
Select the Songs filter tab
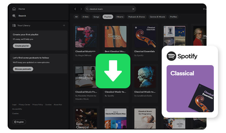point(96,17)
